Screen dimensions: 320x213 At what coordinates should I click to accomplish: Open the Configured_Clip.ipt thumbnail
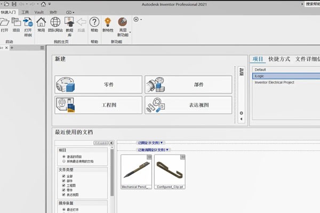(170, 171)
